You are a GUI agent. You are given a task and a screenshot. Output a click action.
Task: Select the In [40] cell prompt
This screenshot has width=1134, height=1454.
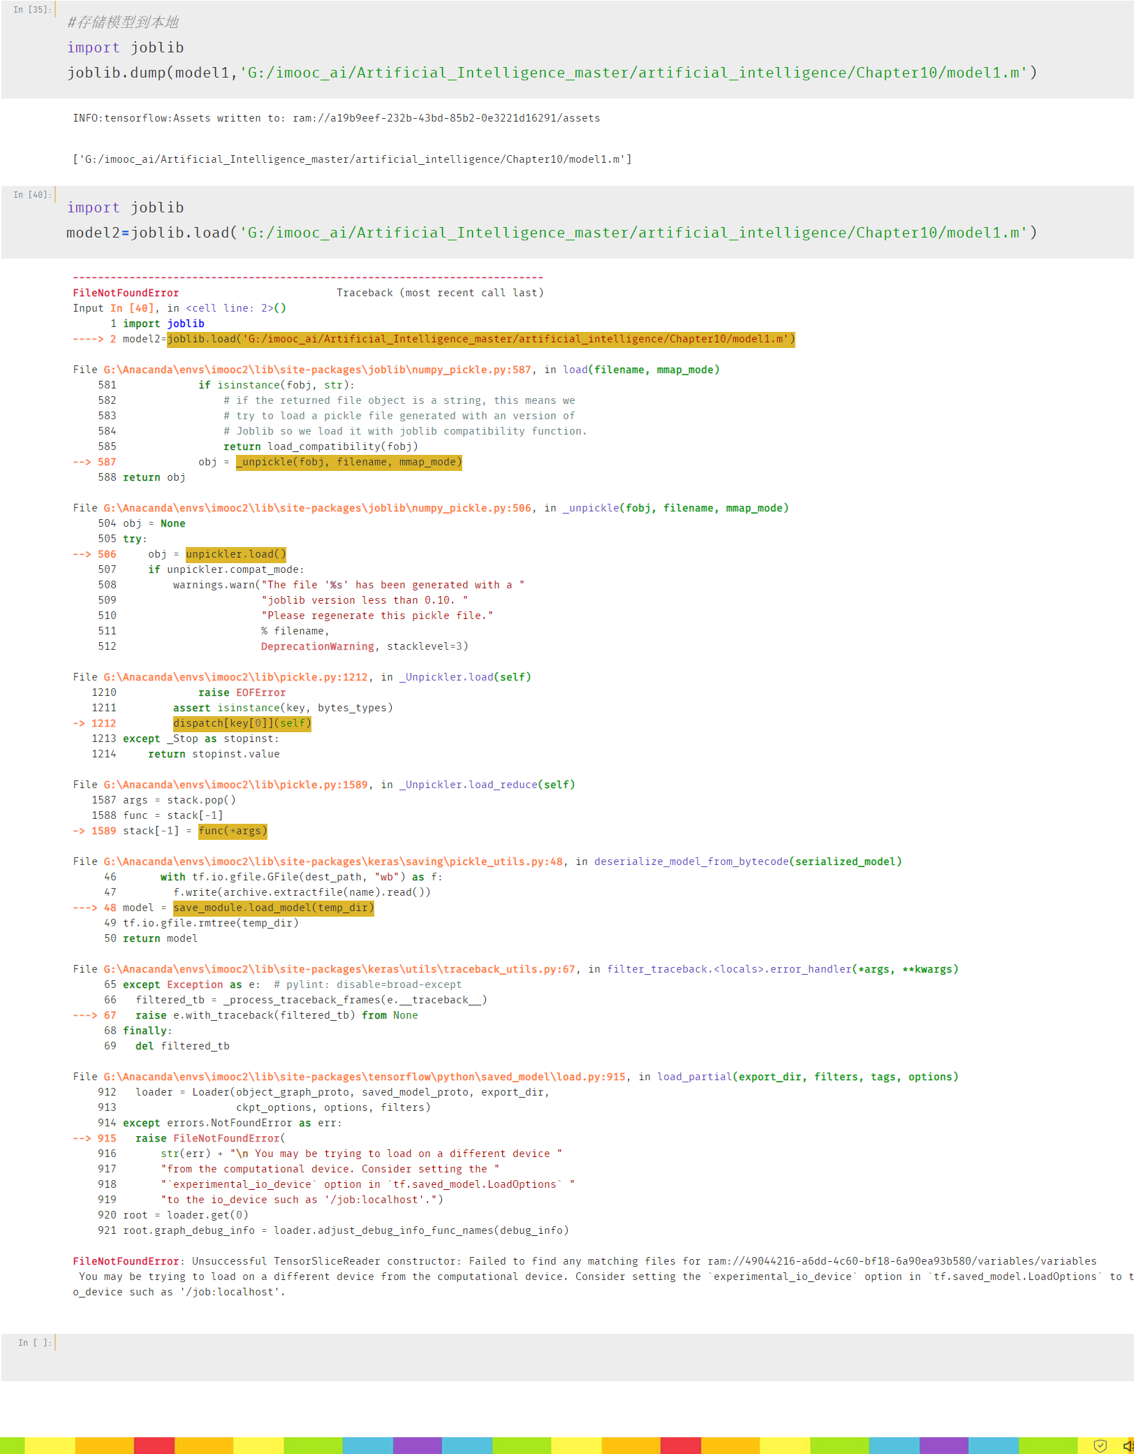coord(31,195)
